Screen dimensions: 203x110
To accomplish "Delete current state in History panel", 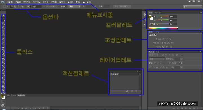I will pyautogui.click(x=136, y=91).
